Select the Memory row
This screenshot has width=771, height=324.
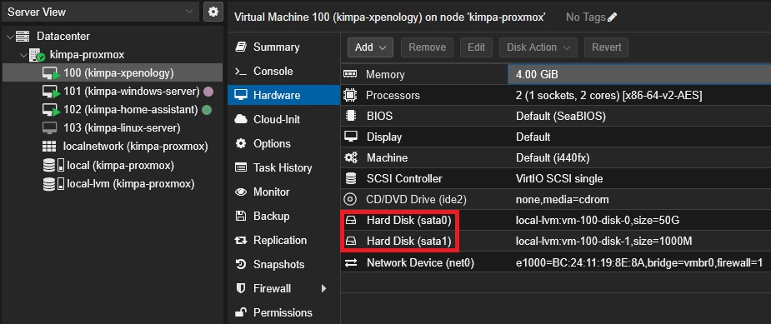click(x=556, y=74)
